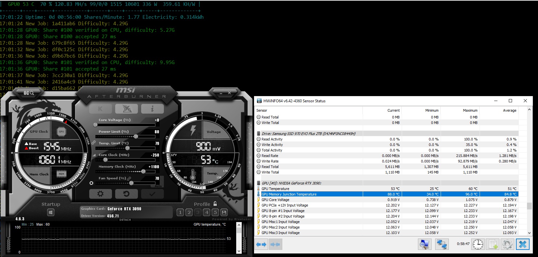Viewport: 538px width, 257px height.
Task: Click the HWiNFO scrollbar up arrow
Action: pyautogui.click(x=530, y=110)
